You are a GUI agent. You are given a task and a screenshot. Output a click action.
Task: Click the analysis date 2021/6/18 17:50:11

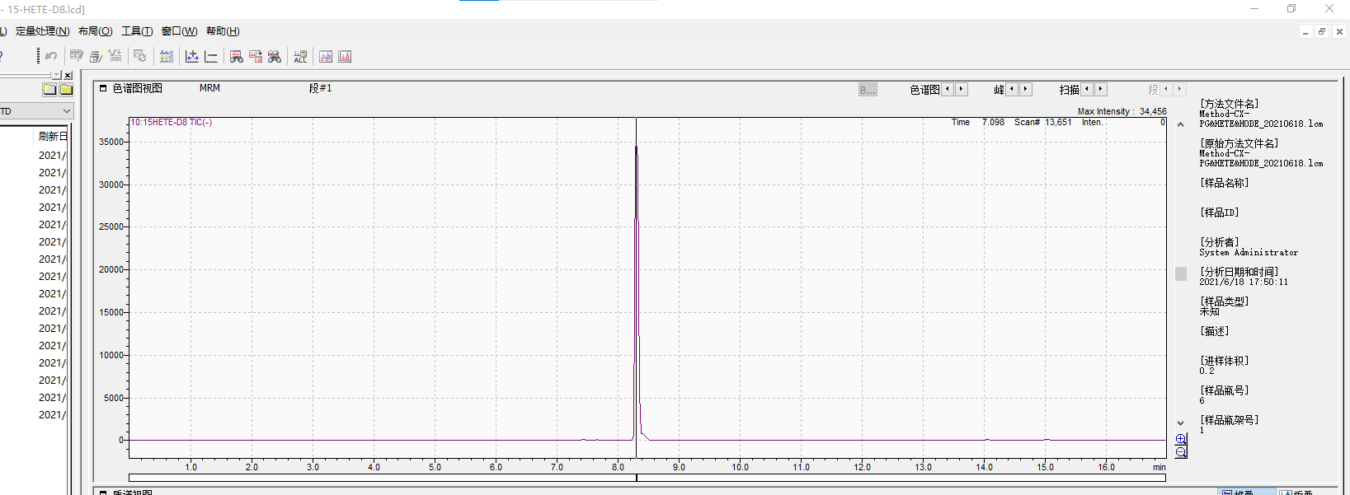(1244, 282)
